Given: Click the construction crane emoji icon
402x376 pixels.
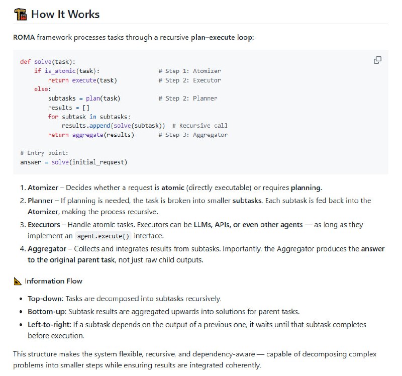Looking at the screenshot, I should point(21,14).
